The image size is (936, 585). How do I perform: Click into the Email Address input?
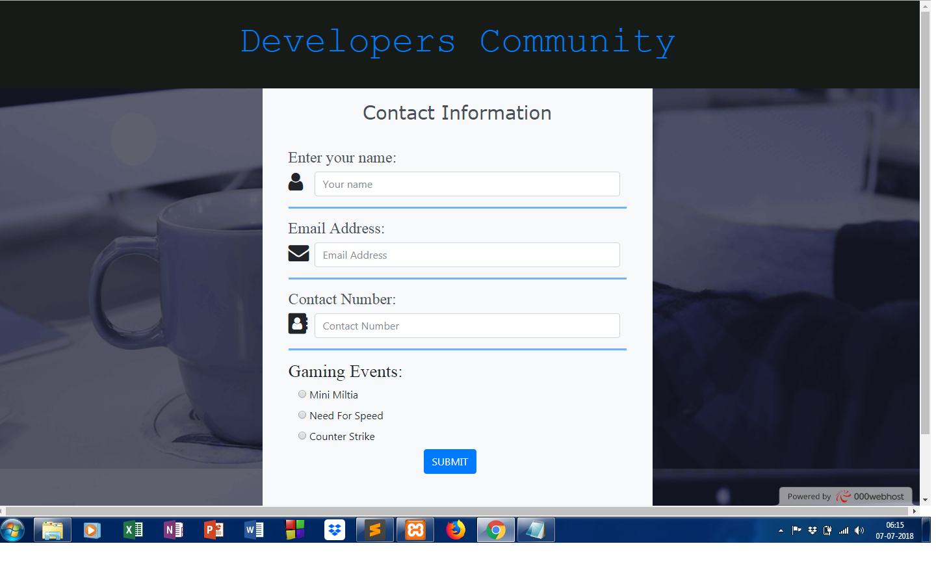pyautogui.click(x=467, y=255)
